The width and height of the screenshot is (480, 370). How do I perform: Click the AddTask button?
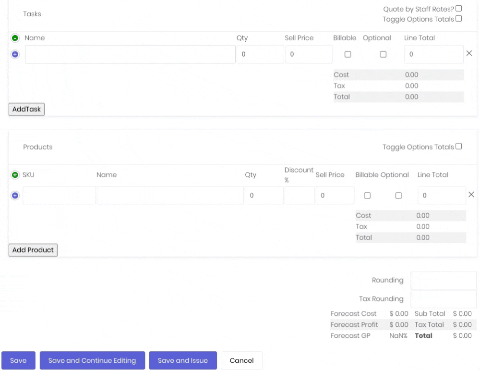[x=26, y=109]
